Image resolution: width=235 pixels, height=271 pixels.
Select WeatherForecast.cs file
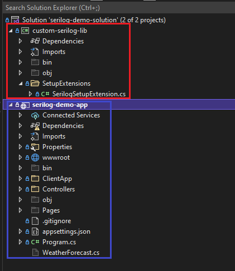pos(71,253)
